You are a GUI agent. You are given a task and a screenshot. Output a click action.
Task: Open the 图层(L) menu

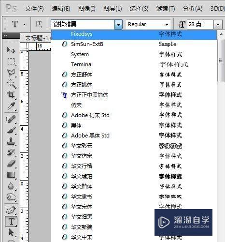pyautogui.click(x=112, y=8)
